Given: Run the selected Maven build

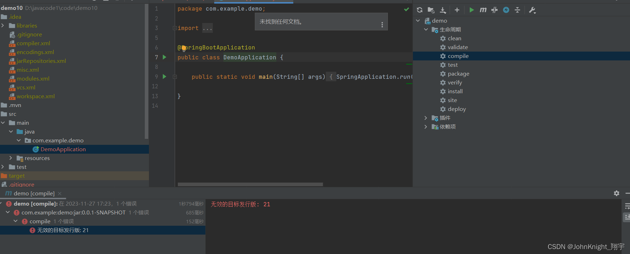Looking at the screenshot, I should [x=472, y=10].
